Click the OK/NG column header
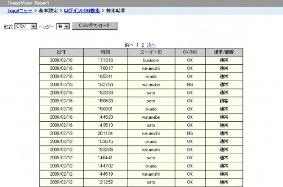 [x=190, y=52]
